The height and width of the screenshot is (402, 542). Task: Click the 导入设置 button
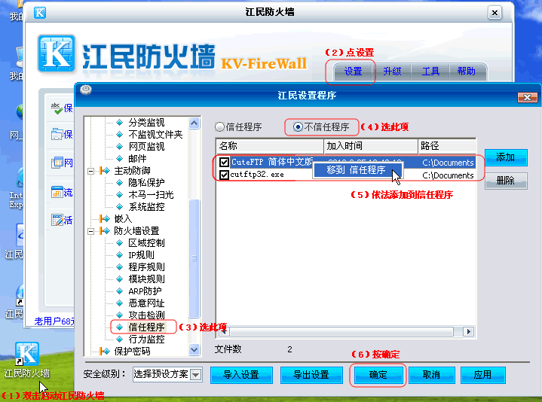click(241, 375)
